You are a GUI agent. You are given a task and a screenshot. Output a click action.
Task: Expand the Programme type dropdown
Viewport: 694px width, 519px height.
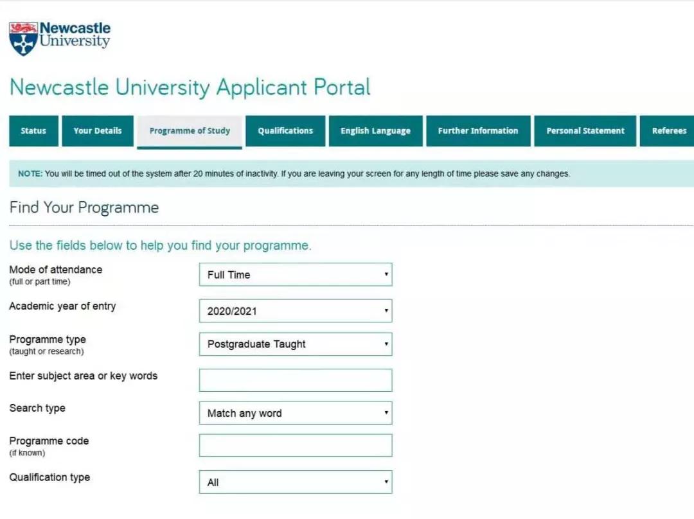[296, 344]
